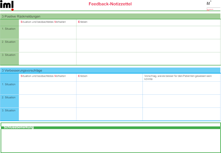Click 'Situation und beobachtetes Verhalten' in blue table
The image size is (221, 153).
(x=43, y=76)
